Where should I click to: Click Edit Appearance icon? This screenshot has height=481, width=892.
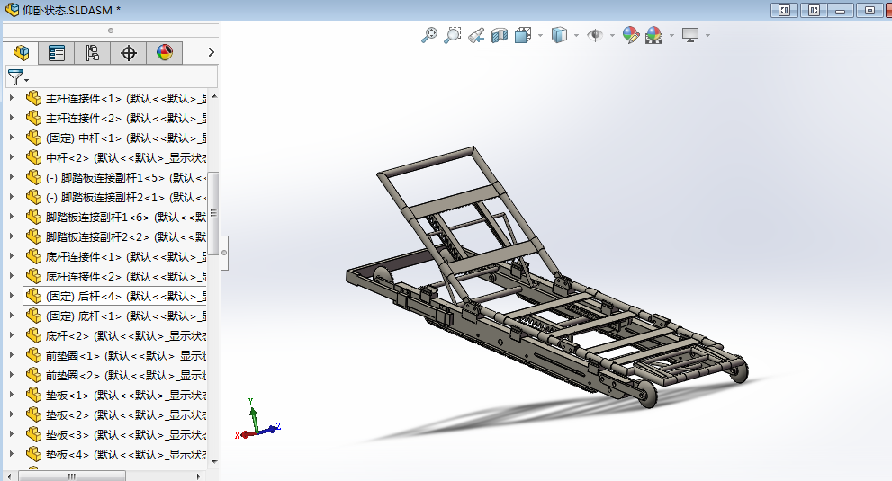click(630, 35)
